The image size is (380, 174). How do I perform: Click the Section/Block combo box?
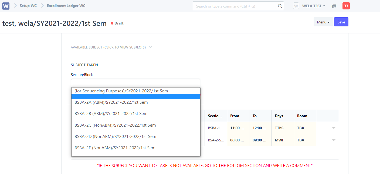(x=135, y=83)
